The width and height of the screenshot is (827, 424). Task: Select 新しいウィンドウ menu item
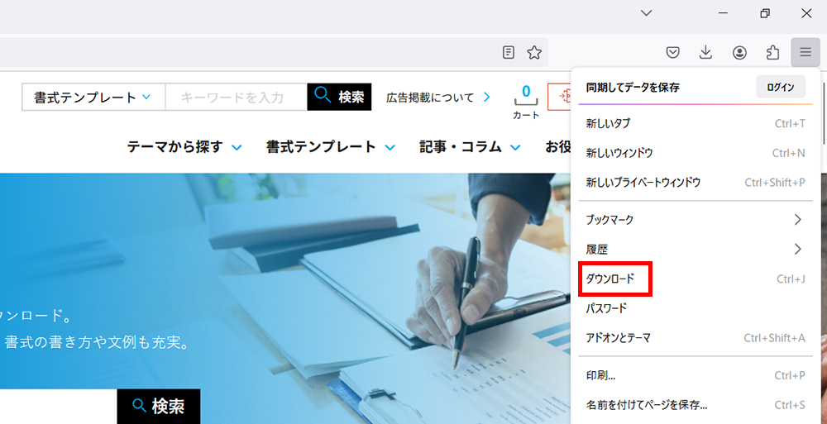[696, 153]
